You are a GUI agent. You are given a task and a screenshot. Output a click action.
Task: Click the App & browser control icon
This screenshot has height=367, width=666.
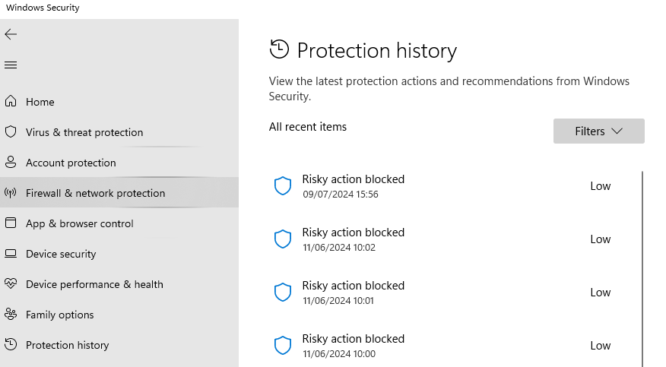11,223
